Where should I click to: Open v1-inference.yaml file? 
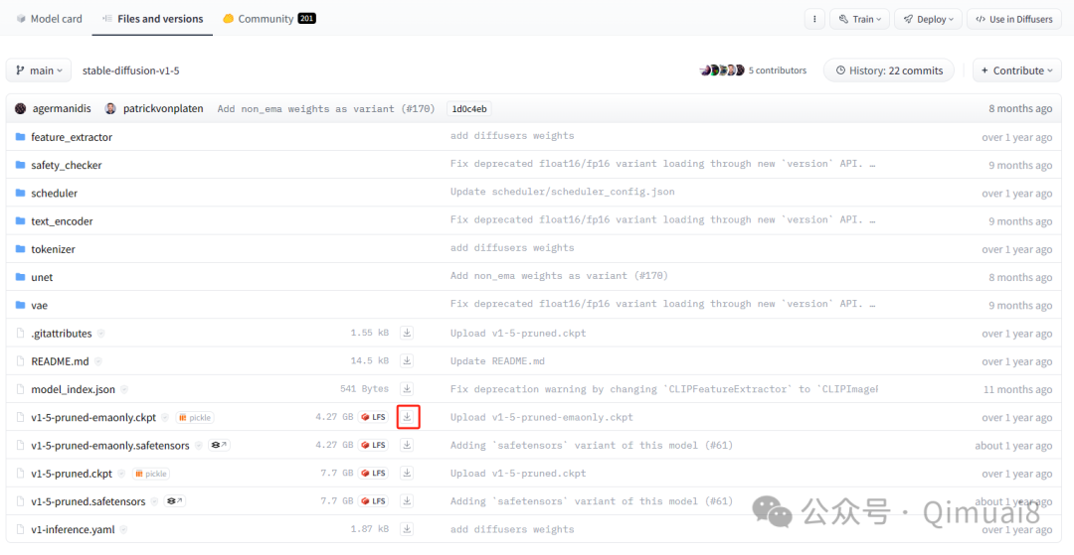click(x=74, y=529)
